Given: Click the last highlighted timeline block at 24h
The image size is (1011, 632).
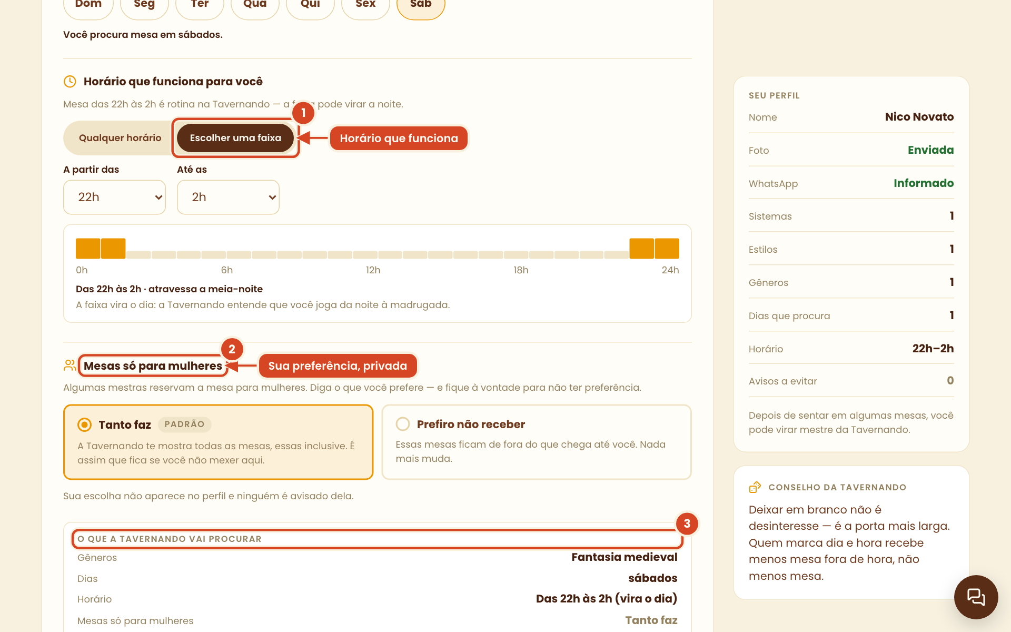Looking at the screenshot, I should pyautogui.click(x=667, y=249).
